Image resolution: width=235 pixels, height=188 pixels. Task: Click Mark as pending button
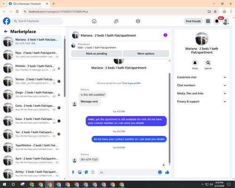[96, 54]
